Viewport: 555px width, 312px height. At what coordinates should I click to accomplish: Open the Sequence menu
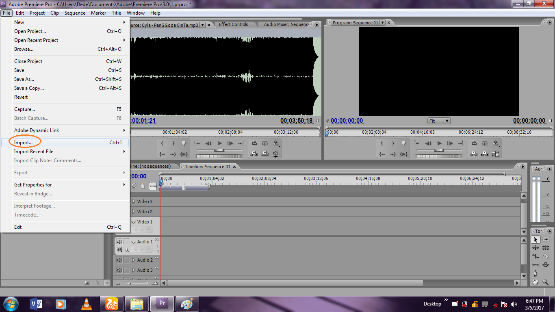click(x=75, y=13)
